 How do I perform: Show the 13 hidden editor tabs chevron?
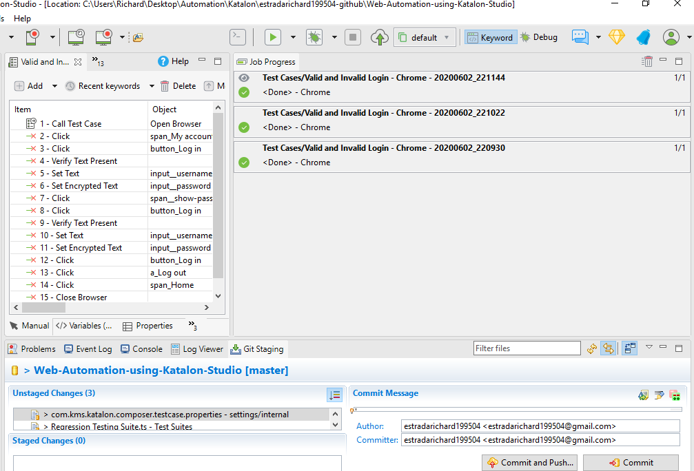(x=98, y=61)
